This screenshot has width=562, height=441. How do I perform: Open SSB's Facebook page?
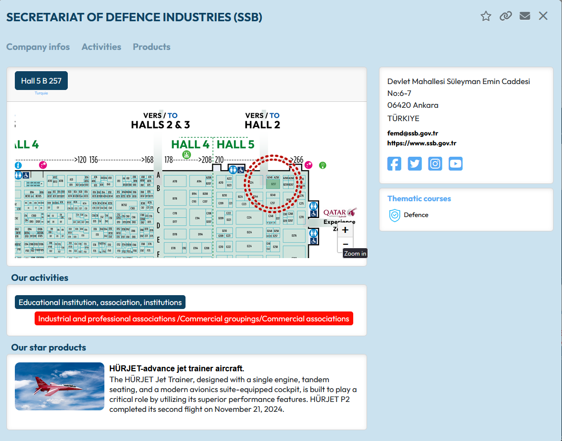(x=394, y=164)
